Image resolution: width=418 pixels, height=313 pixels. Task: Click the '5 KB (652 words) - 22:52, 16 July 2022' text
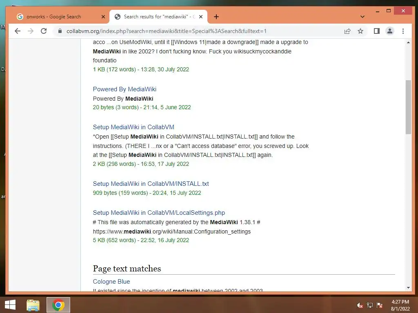[x=141, y=240]
